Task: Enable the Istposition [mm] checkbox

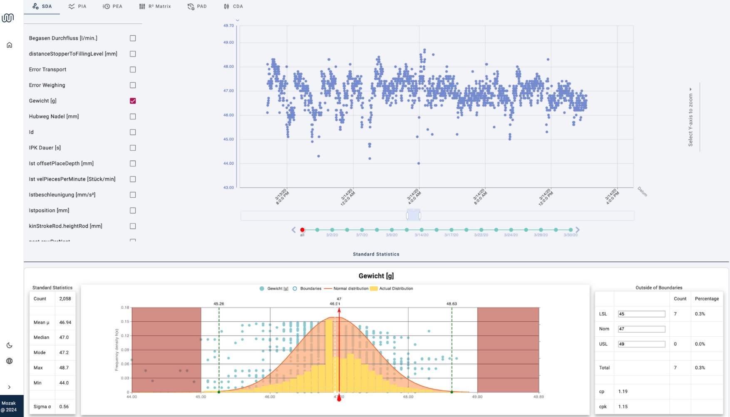Action: [x=133, y=211]
